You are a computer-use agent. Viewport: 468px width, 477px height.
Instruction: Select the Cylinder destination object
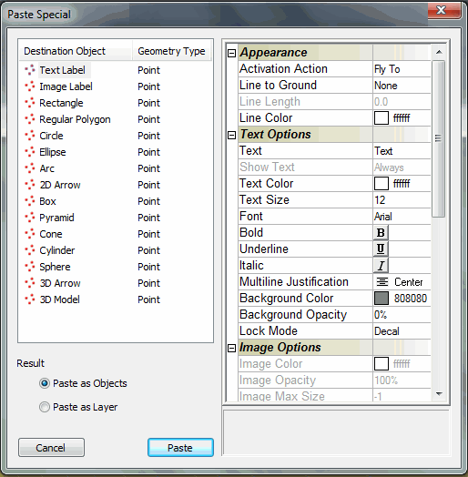(56, 250)
